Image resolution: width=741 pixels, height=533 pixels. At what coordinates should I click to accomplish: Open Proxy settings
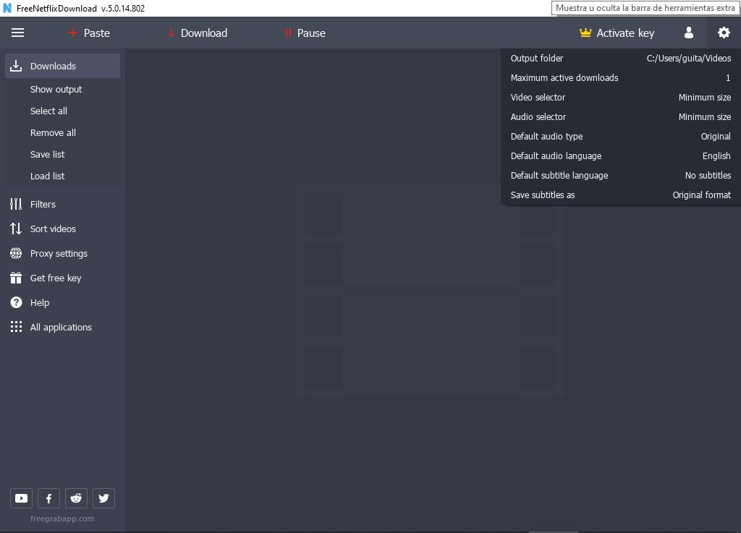tap(16, 253)
